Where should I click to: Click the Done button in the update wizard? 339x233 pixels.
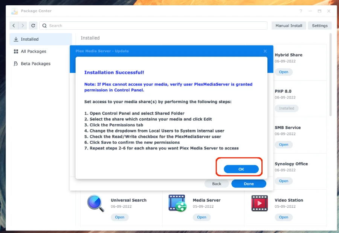(249, 184)
